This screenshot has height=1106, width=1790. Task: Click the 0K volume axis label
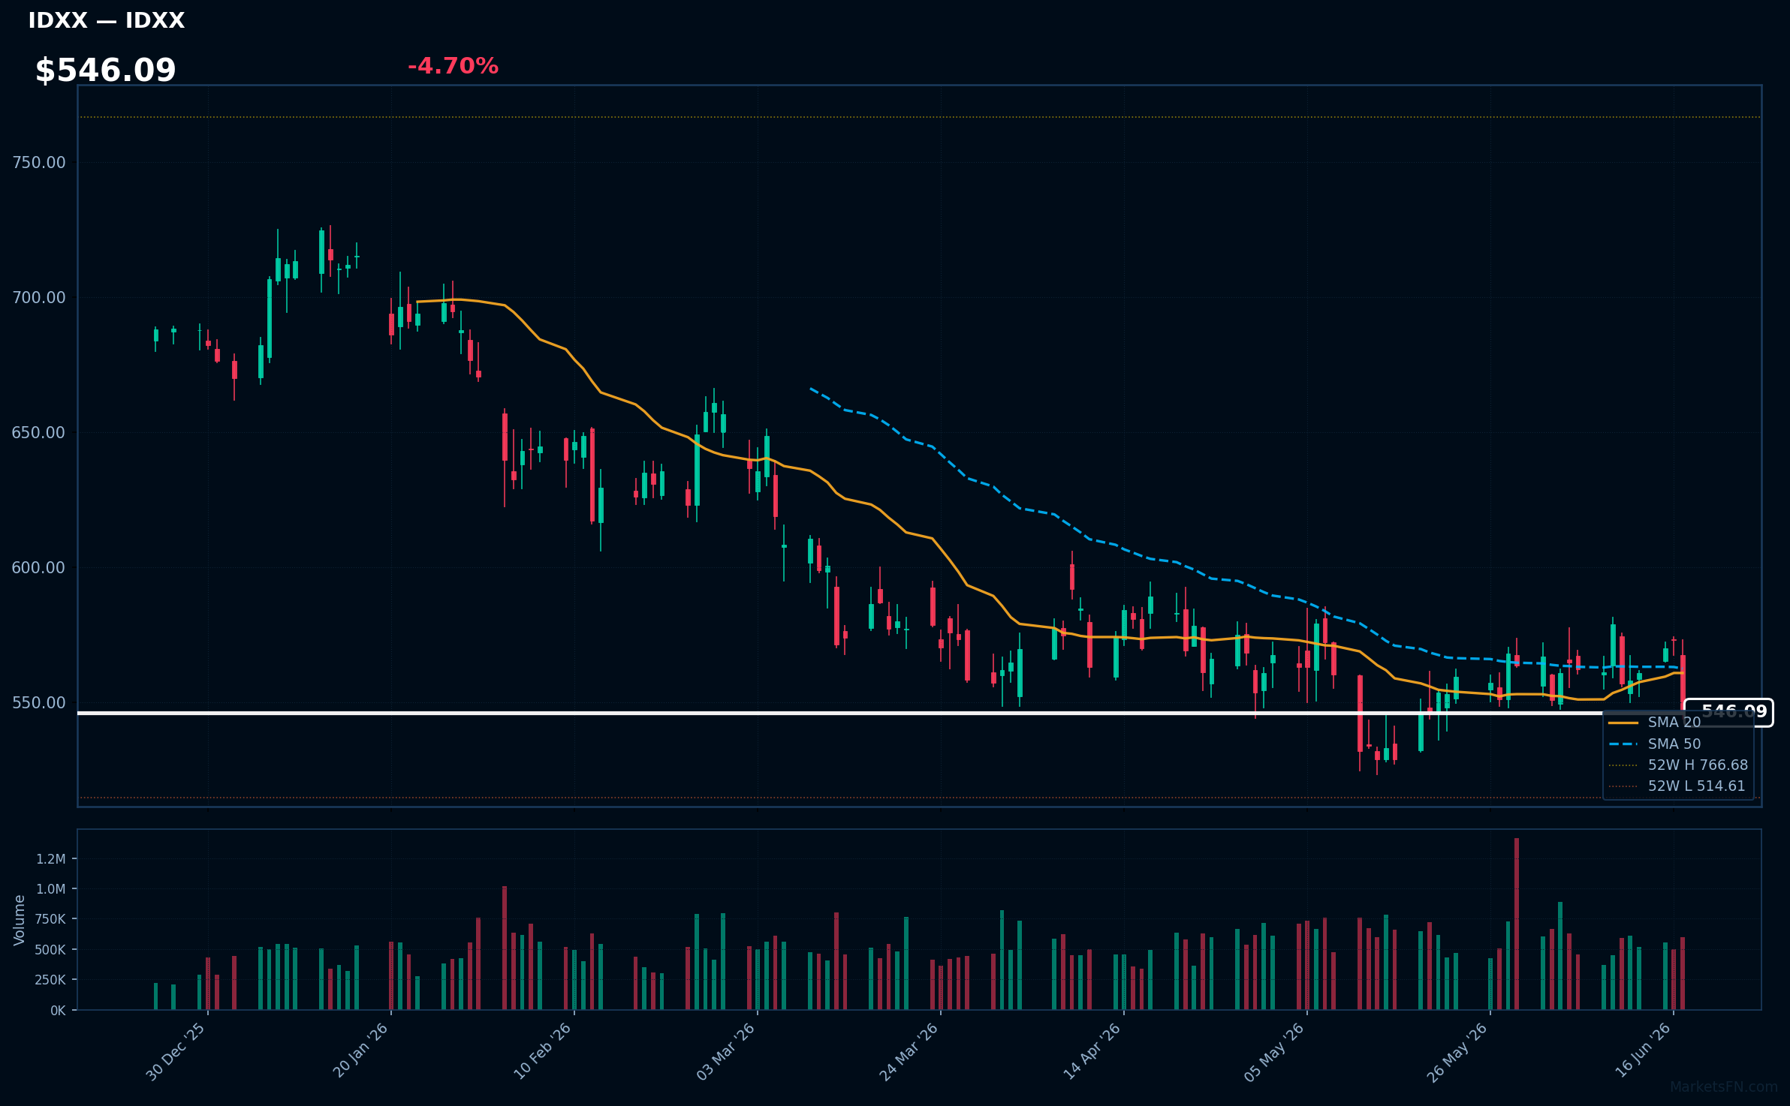pos(58,1011)
